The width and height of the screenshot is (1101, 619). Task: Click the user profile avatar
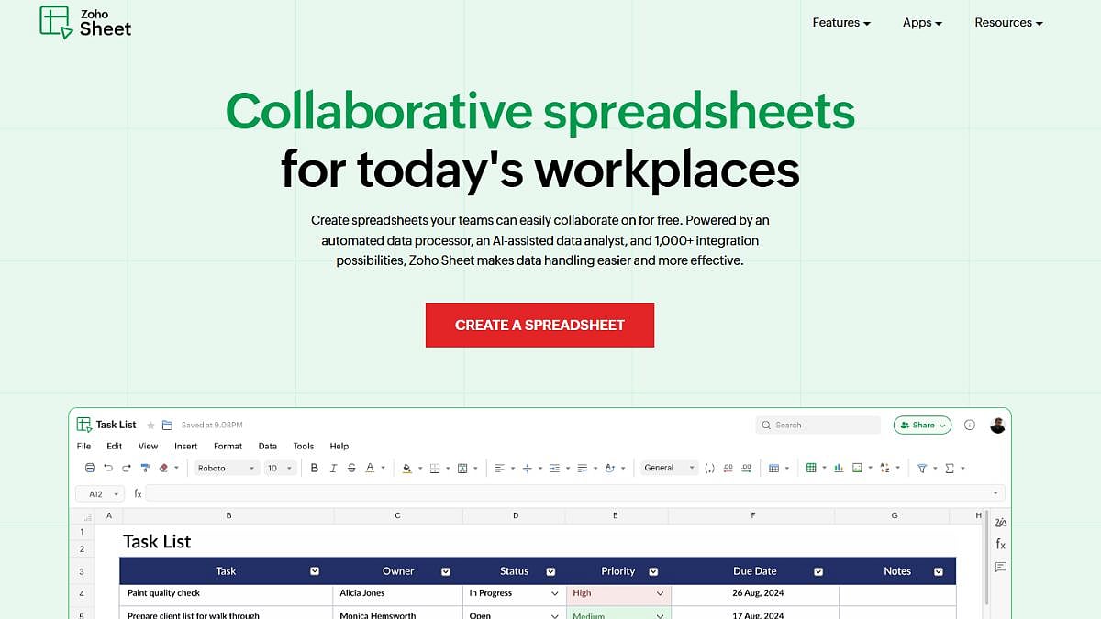click(998, 426)
